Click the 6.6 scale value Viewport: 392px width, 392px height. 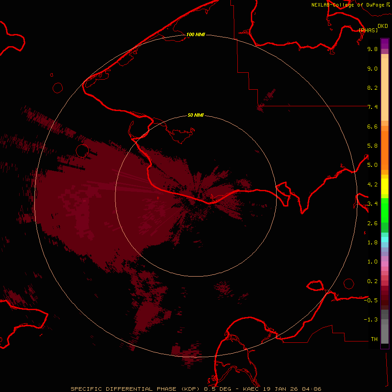click(372, 126)
